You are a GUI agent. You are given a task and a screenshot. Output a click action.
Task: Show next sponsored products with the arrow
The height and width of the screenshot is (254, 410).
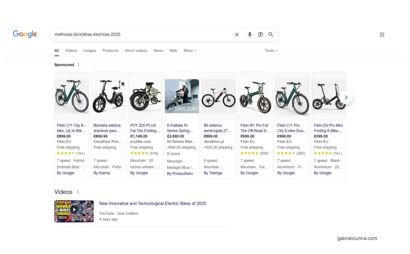[x=346, y=98]
